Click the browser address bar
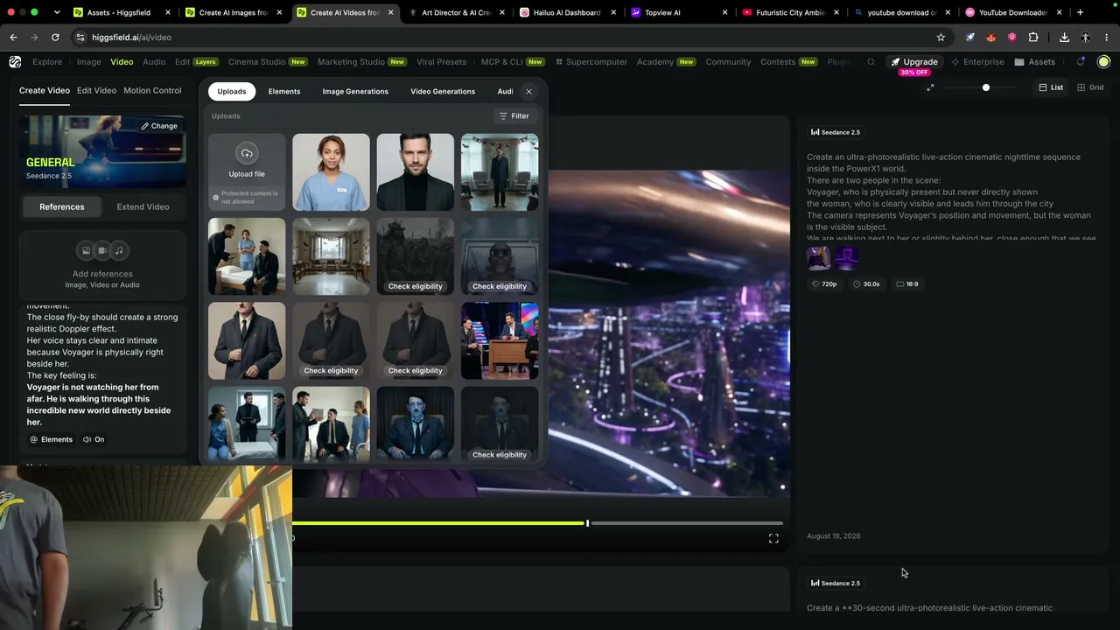 pos(503,38)
